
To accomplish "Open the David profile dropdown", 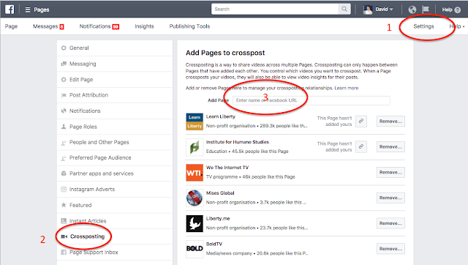I will (x=378, y=10).
